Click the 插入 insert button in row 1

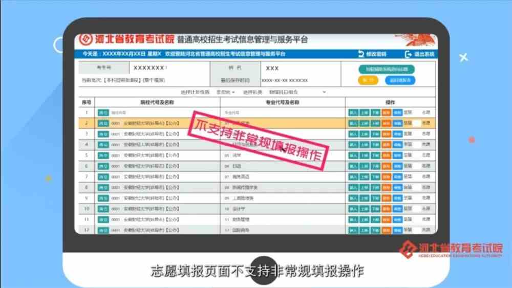pos(353,113)
